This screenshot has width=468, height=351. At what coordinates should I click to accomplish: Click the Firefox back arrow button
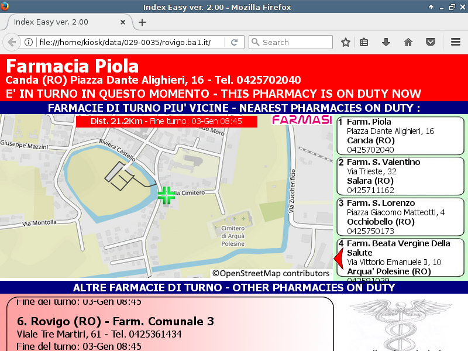coord(11,42)
